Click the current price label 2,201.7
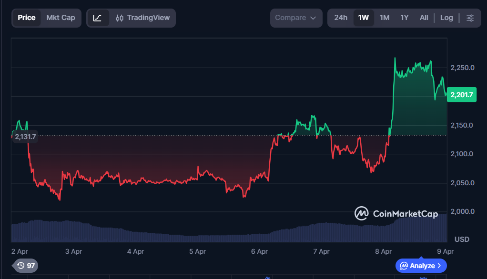 pos(461,95)
